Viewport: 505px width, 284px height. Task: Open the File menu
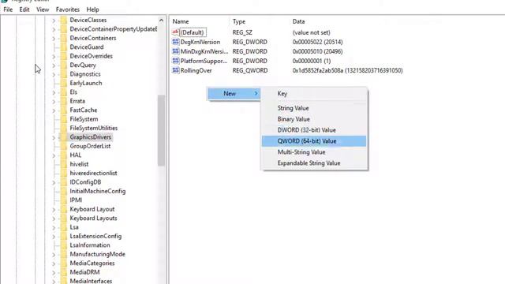(8, 9)
